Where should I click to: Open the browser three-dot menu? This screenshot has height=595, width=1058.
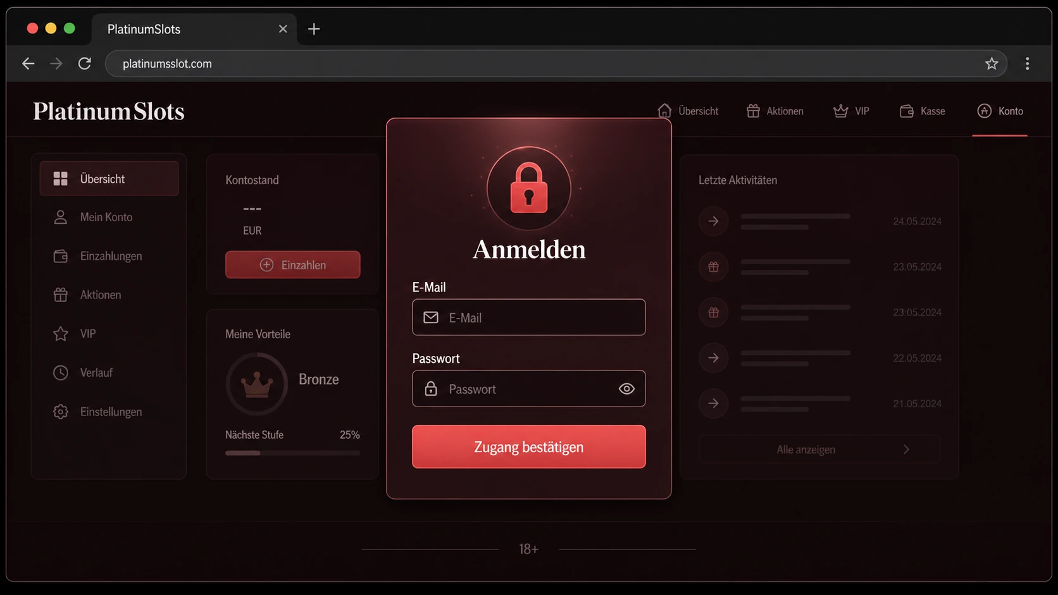[1027, 63]
